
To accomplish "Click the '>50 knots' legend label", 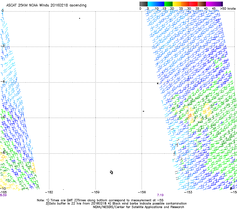I will [228, 9].
